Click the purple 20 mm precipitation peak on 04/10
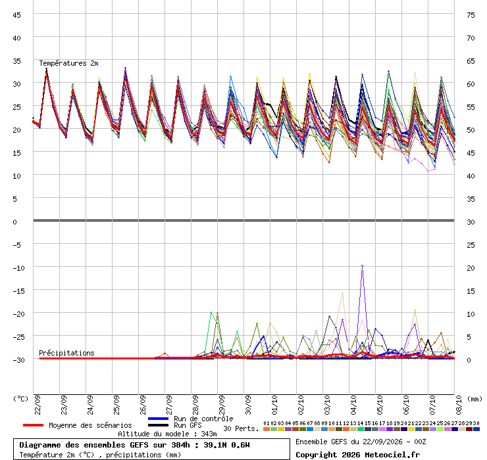The width and height of the screenshot is (487, 460). tap(362, 266)
